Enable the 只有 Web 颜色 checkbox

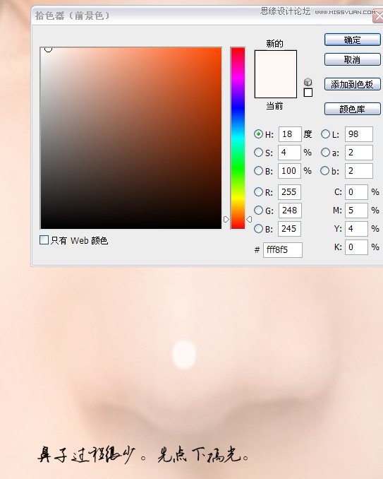(x=44, y=240)
